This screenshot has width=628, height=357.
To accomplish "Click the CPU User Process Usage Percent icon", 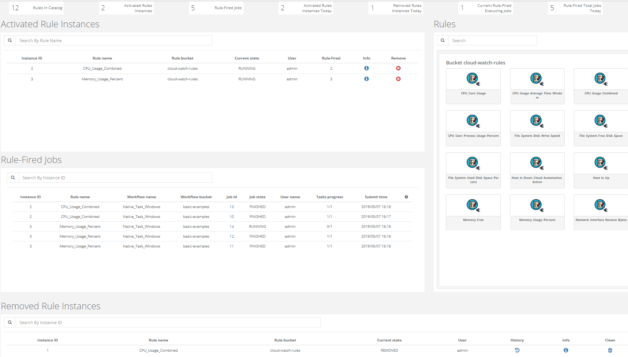I will pos(473,121).
